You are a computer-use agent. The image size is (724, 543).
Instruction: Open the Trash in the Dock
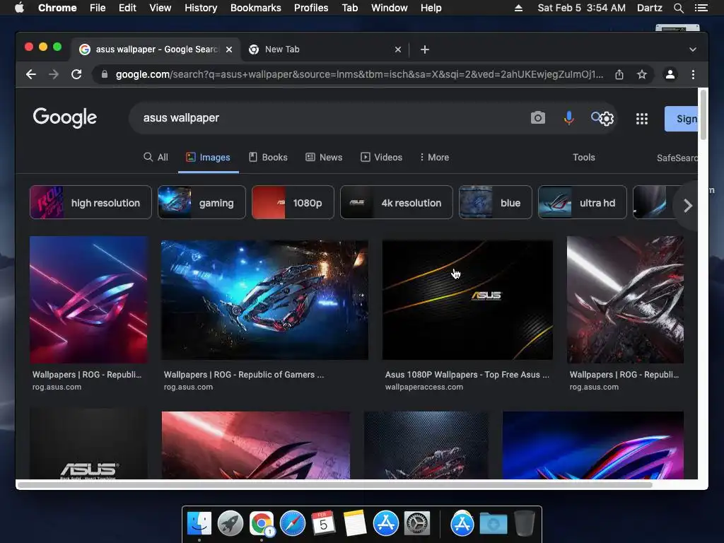click(525, 524)
